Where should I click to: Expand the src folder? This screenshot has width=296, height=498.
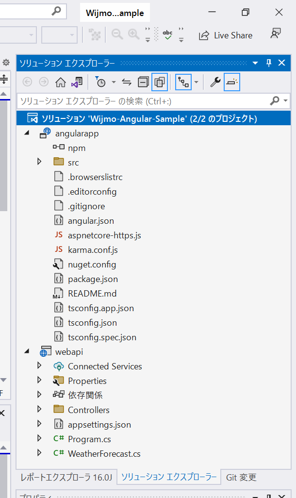(39, 162)
